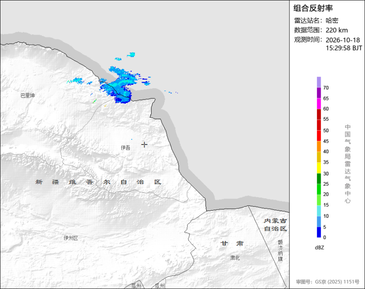Click the 内蒙古自治区 region label
Image resolution: width=365 pixels, height=289 pixels.
click(x=275, y=225)
